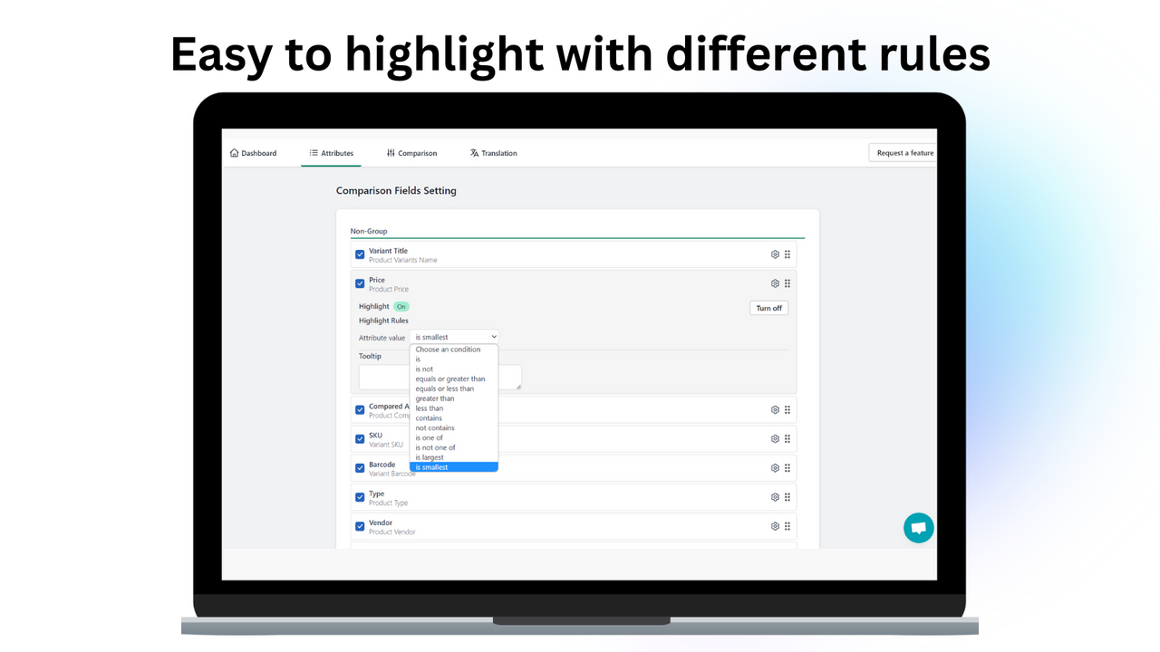This screenshot has height=652, width=1160.
Task: Uncheck the Compared At checkbox
Action: [360, 409]
